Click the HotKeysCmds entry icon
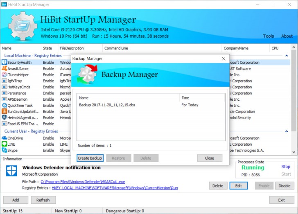The width and height of the screenshot is (298, 214). [x=4, y=87]
